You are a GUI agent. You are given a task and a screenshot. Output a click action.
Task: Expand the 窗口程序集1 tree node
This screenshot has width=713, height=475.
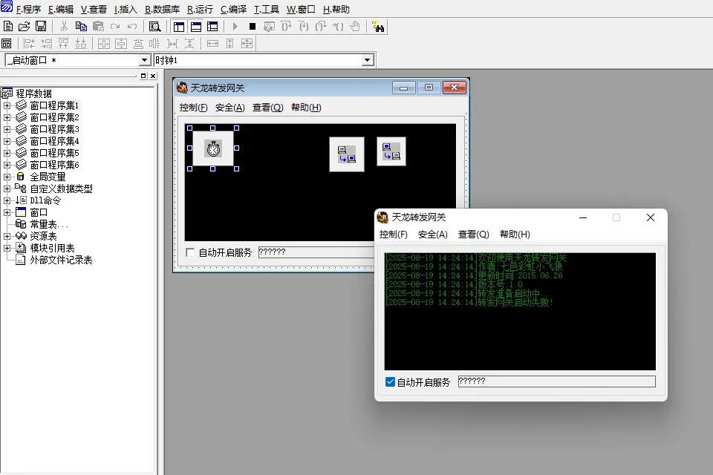[7, 105]
